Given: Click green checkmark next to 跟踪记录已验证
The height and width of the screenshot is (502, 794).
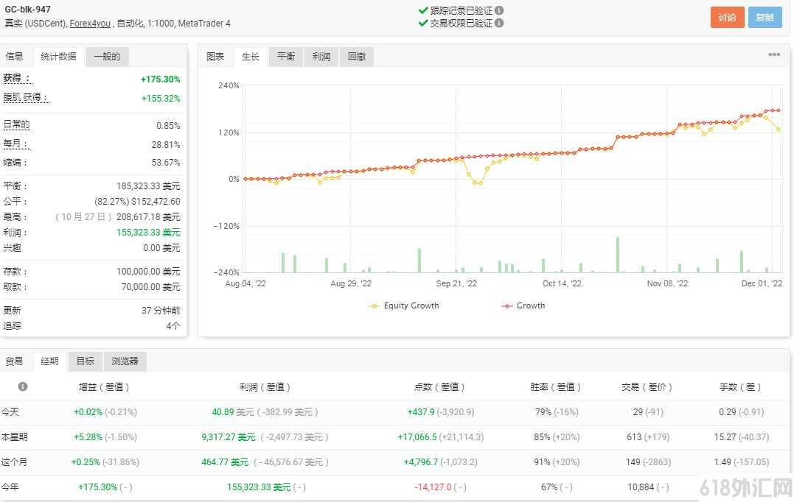Looking at the screenshot, I should pyautogui.click(x=423, y=10).
